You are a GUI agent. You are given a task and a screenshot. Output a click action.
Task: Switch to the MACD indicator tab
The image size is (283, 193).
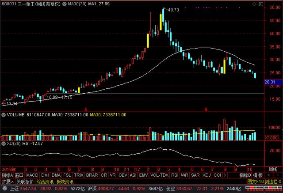[x=32, y=175]
